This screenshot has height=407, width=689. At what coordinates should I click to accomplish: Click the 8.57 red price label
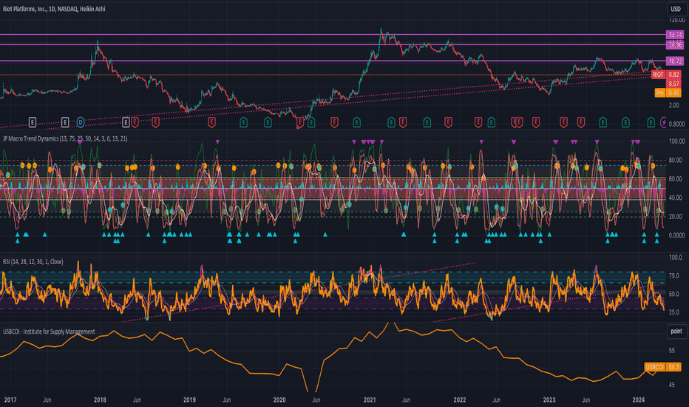[x=673, y=84]
